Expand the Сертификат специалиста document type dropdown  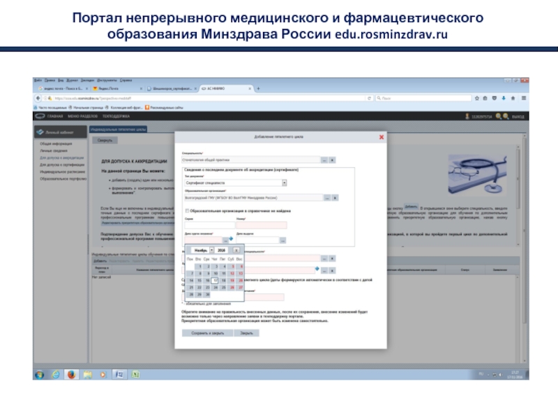click(284, 183)
